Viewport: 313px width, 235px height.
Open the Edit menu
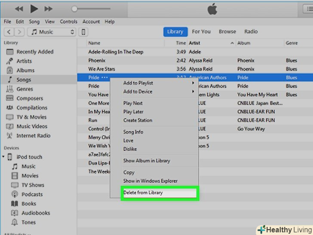(20, 22)
